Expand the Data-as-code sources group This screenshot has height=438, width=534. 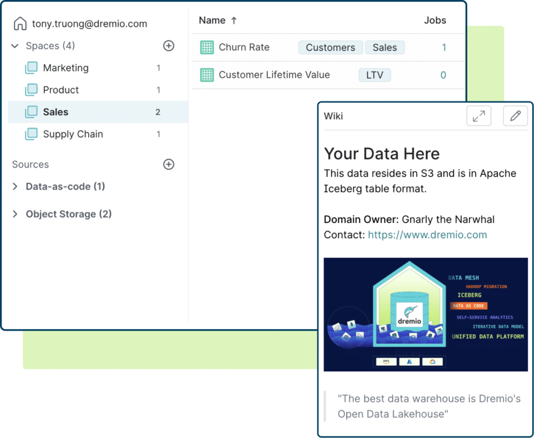[15, 186]
